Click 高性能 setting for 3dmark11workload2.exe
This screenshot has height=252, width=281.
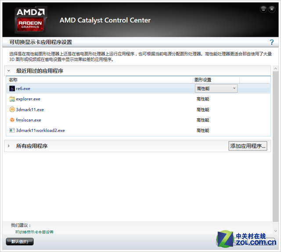click(x=203, y=130)
